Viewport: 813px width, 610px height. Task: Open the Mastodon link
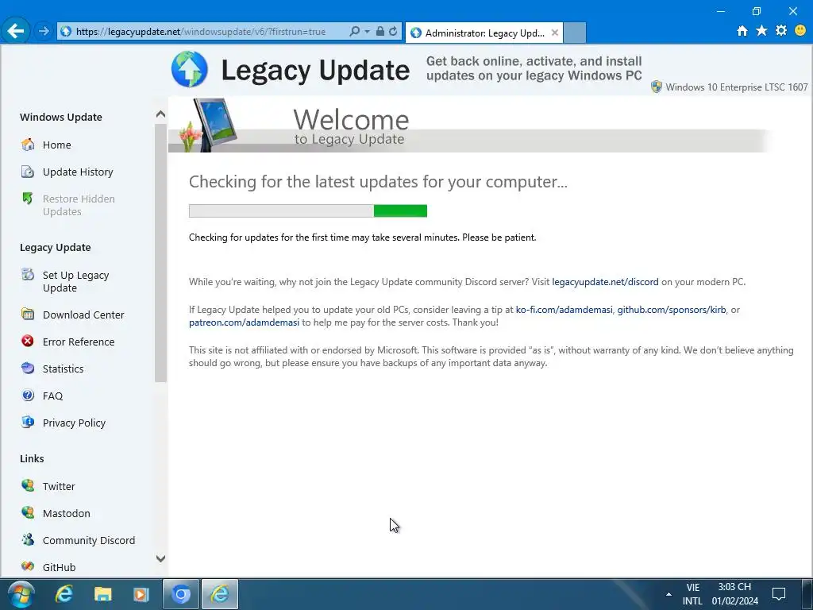tap(67, 513)
